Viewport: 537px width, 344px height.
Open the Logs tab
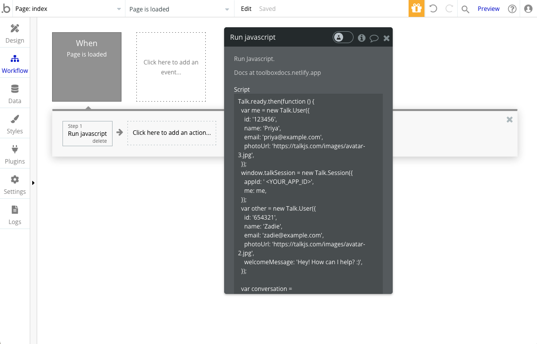tap(15, 215)
